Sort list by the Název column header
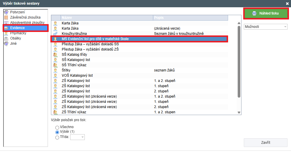The height and width of the screenshot is (156, 291). 107,18
